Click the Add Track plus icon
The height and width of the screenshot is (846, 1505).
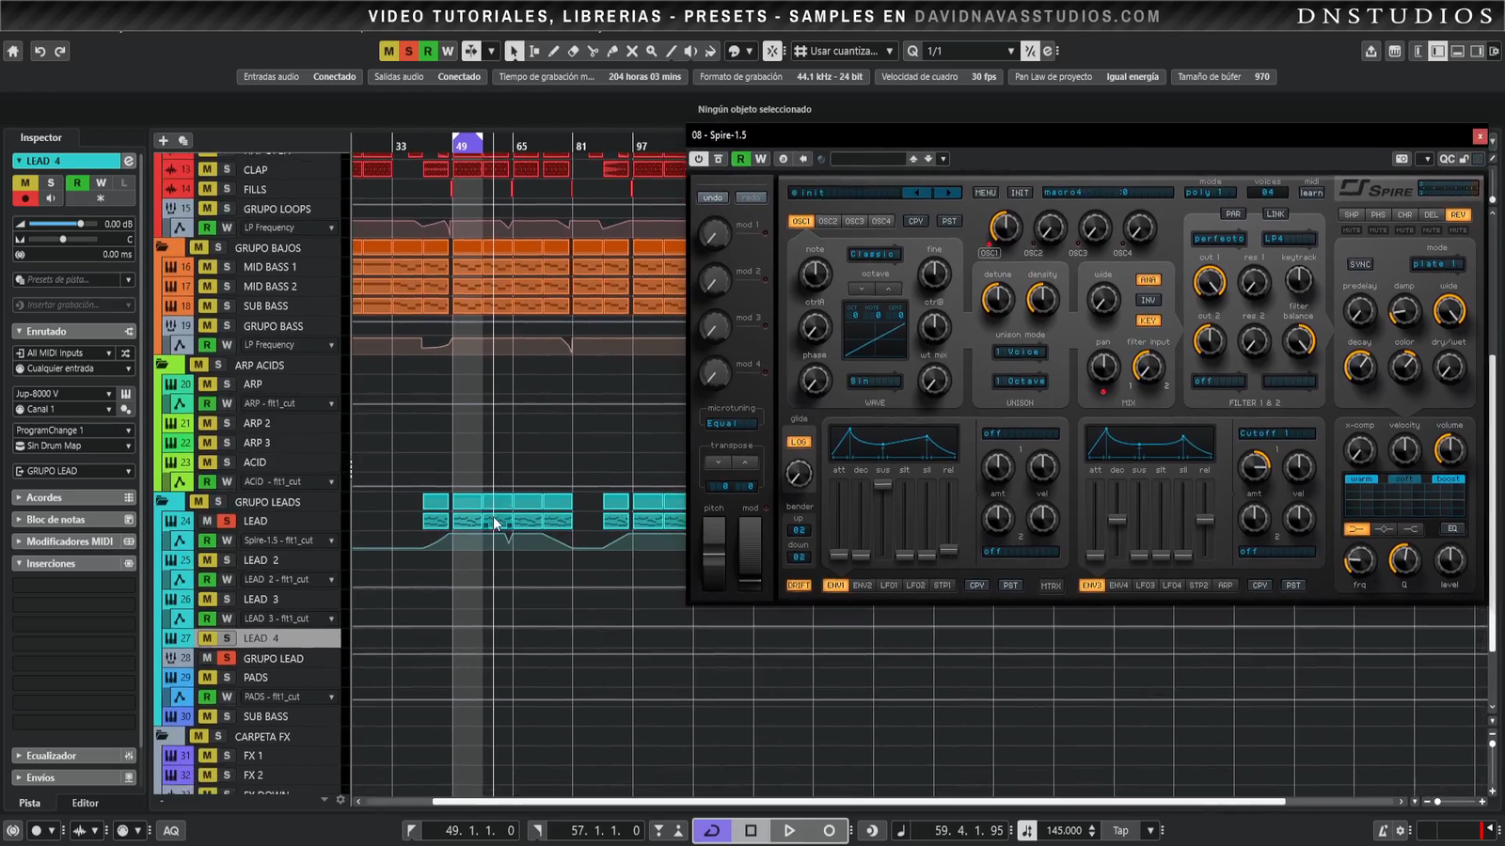pyautogui.click(x=163, y=140)
